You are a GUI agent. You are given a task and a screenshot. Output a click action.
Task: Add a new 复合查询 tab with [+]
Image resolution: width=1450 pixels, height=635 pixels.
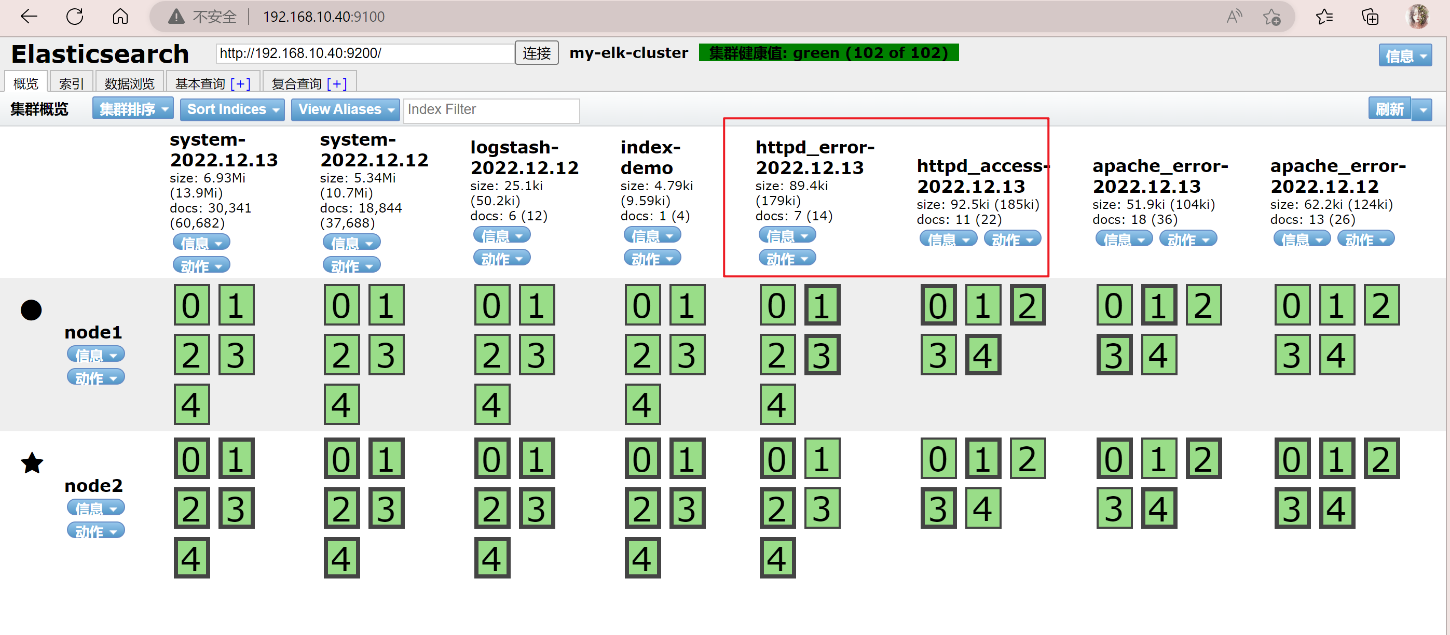tap(337, 83)
